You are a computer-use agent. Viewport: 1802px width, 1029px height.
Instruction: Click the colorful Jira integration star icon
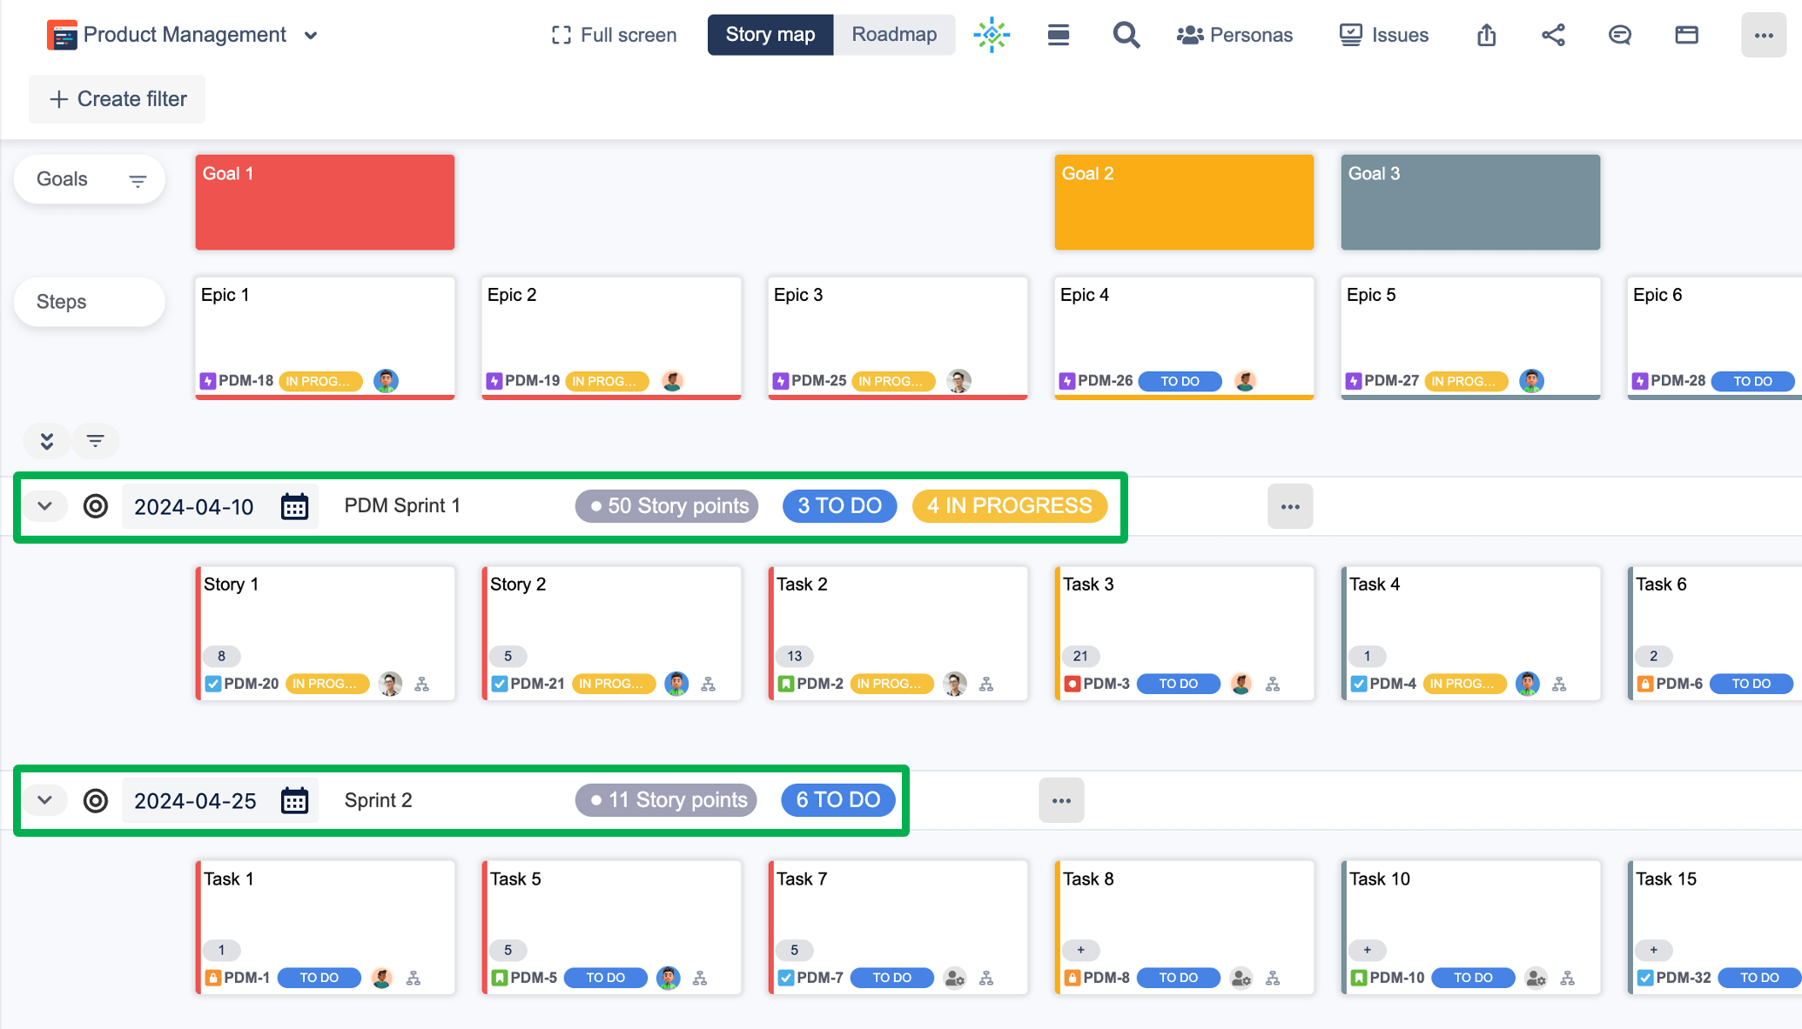coord(992,35)
